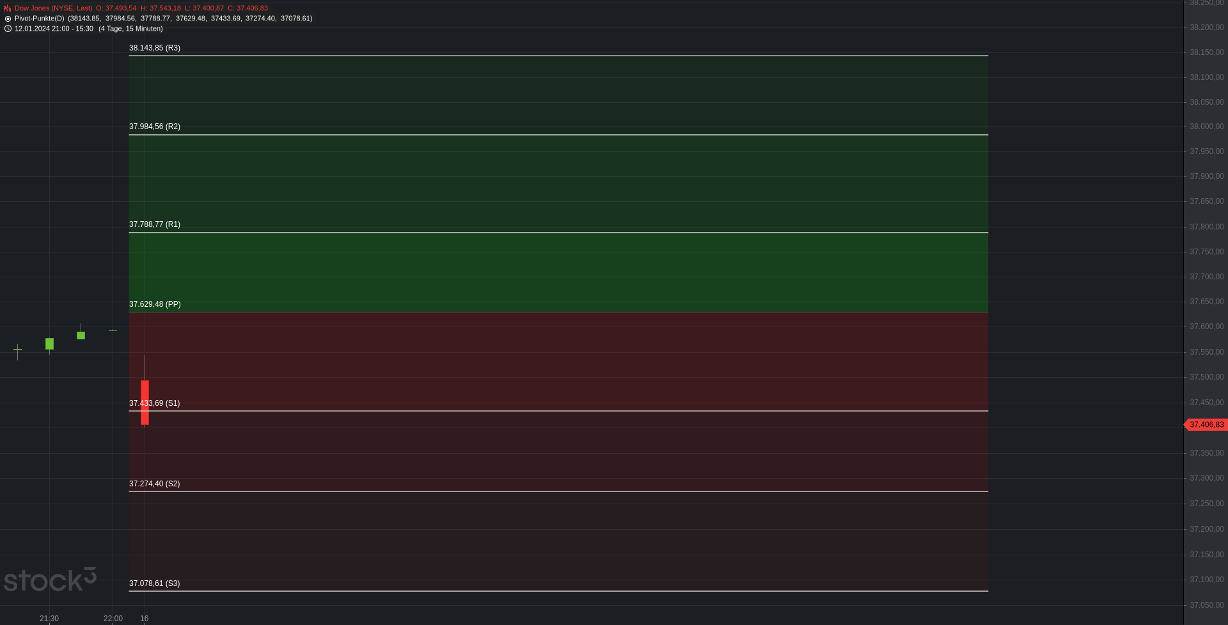Select the green candle near 21:30
This screenshot has width=1228, height=625.
tap(49, 344)
